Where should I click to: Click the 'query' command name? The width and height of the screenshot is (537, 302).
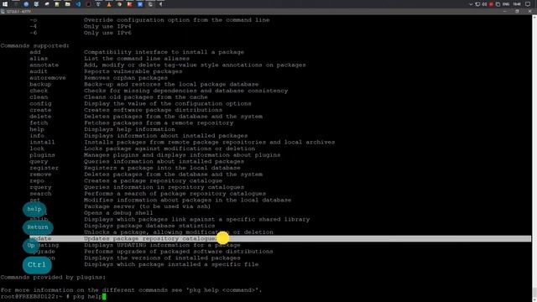[x=39, y=162]
